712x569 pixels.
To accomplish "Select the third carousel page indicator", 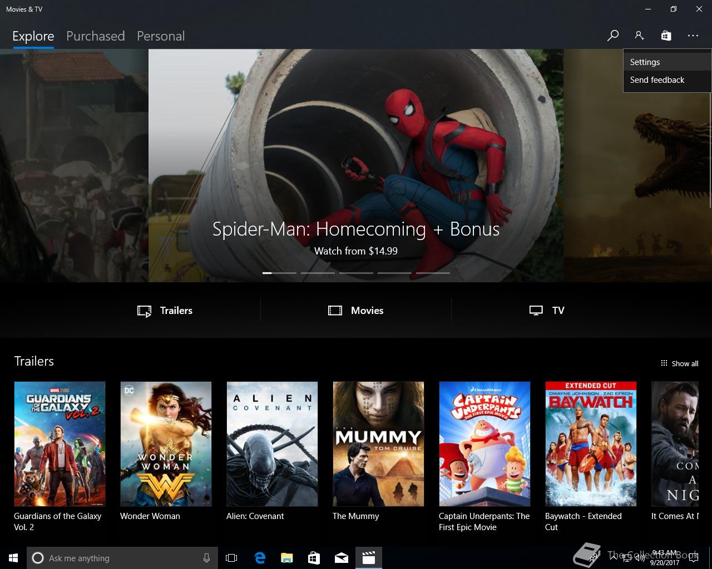I will click(356, 273).
